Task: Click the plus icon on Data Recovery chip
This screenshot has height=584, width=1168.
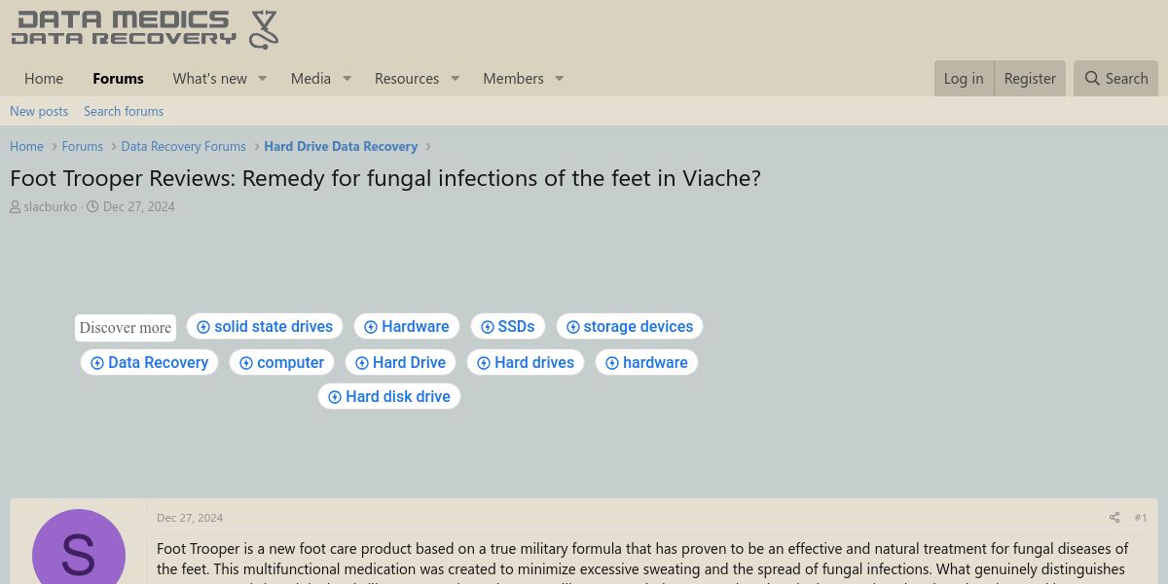Action: click(x=97, y=363)
